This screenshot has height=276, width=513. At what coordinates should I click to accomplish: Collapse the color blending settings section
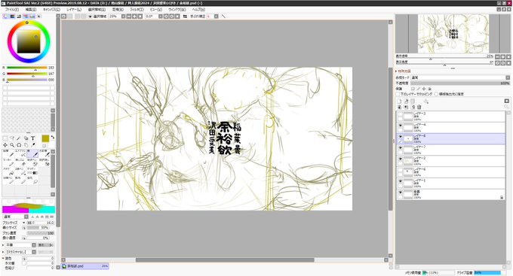pos(3,259)
